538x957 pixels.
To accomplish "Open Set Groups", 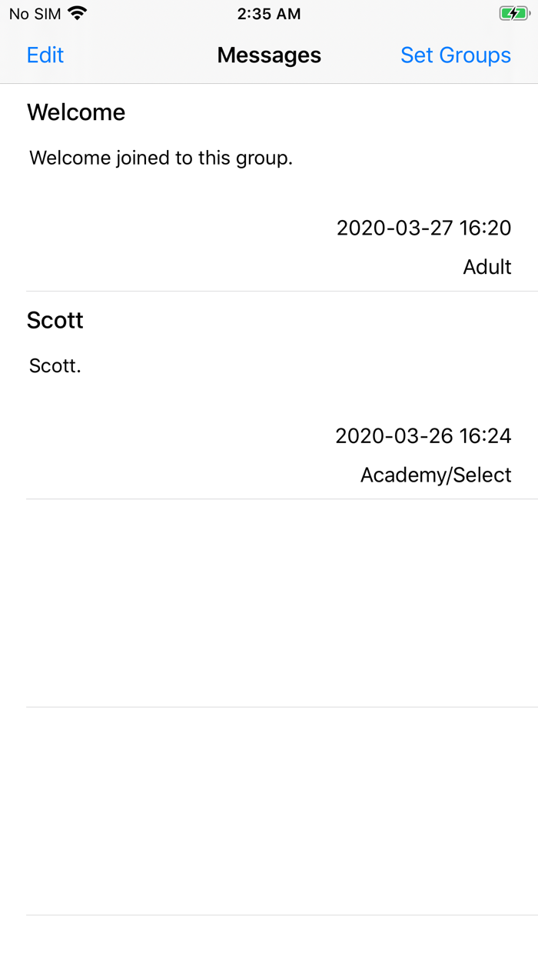I will coord(456,55).
